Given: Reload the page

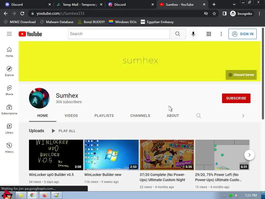Looking at the screenshot, I should coord(22,13).
